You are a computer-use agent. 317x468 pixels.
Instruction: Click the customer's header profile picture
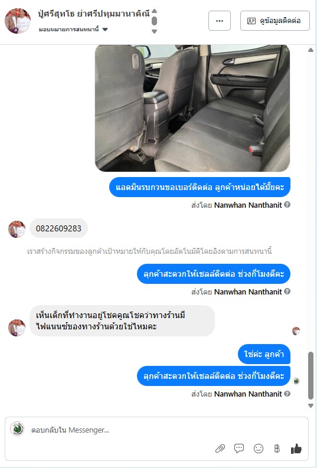coord(18,21)
